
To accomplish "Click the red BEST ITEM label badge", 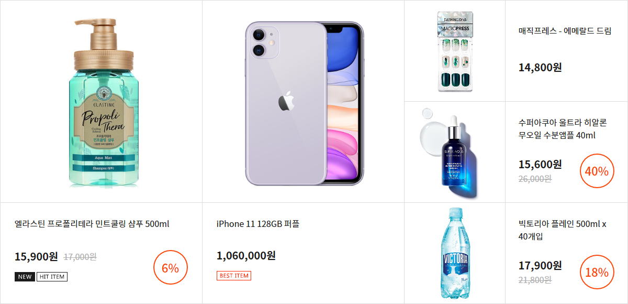I will point(234,276).
